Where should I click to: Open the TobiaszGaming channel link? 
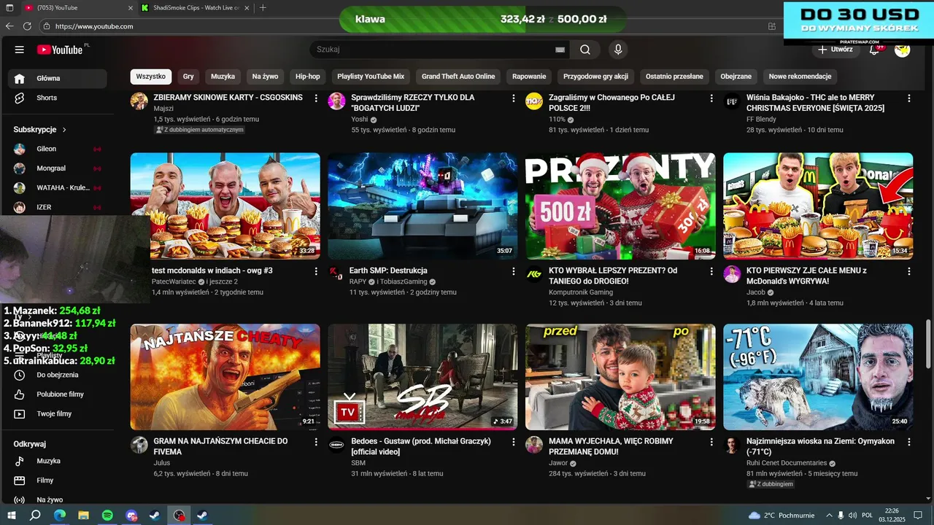tap(403, 281)
